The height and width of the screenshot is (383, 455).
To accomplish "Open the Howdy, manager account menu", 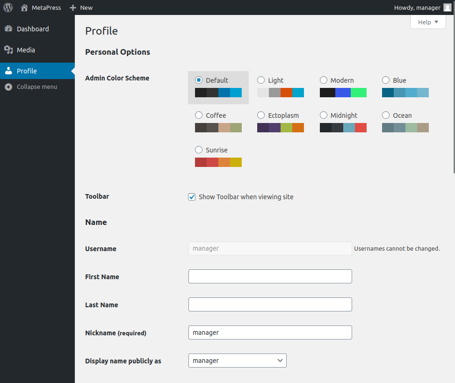I will [417, 7].
